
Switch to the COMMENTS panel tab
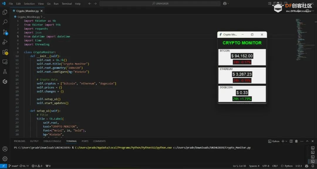tap(99, 141)
